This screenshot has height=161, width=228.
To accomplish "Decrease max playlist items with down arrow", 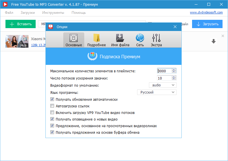I will coord(174,72).
